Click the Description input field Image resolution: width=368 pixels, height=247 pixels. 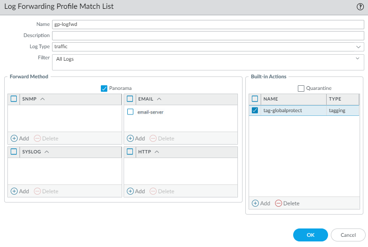[208, 36]
